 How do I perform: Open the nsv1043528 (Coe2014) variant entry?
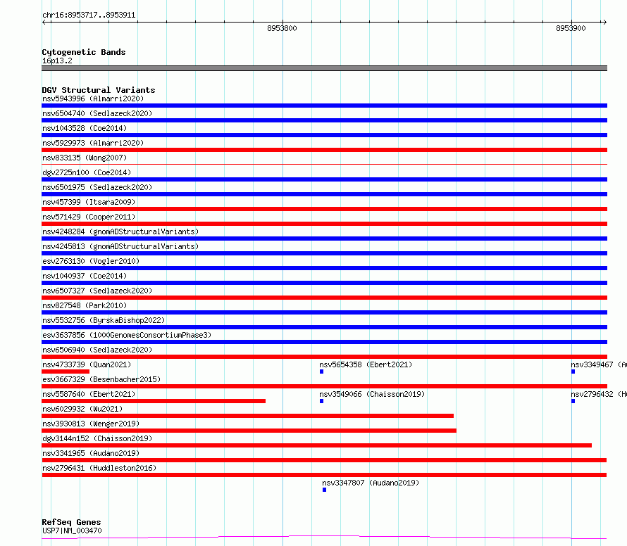[x=85, y=128]
